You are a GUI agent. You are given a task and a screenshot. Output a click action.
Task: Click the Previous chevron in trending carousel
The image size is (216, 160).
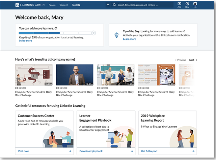pos(175,60)
